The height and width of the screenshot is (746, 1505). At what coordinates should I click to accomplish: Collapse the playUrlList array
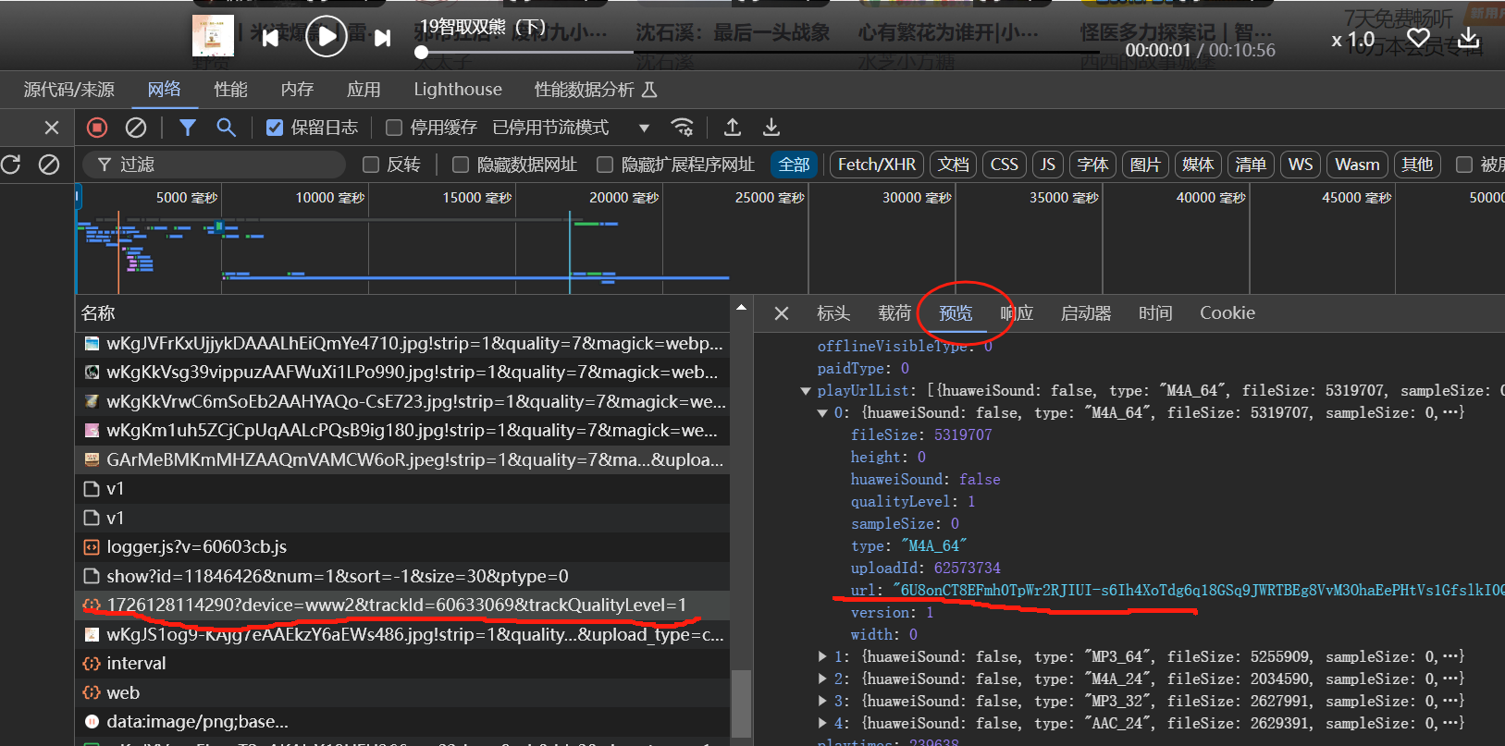tap(806, 391)
